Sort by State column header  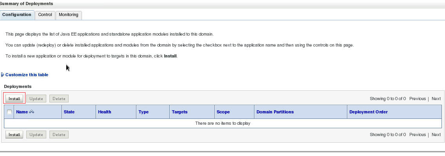click(69, 112)
